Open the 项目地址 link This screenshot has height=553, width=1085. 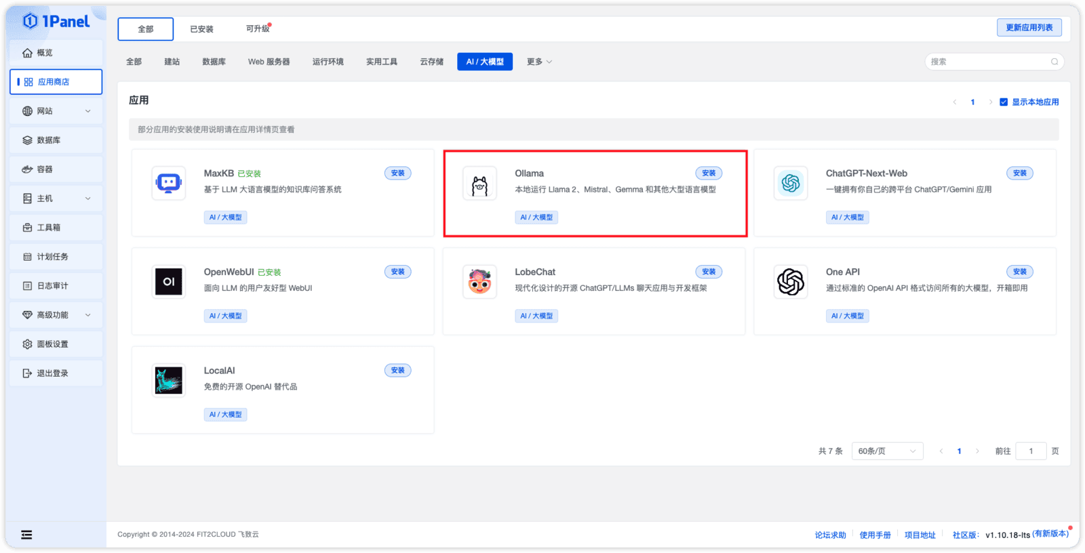click(920, 535)
